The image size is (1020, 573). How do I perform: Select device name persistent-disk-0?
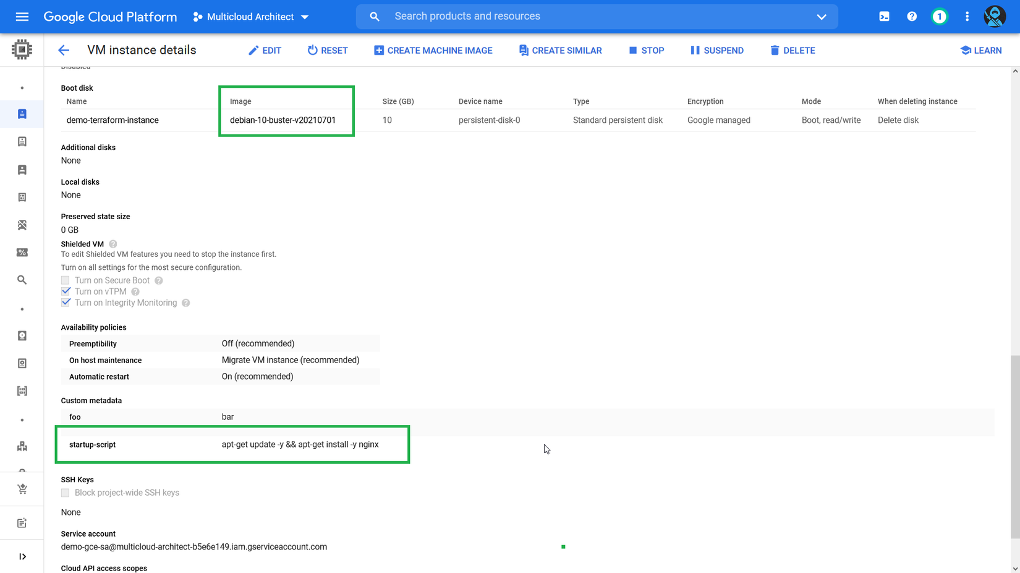click(x=490, y=120)
